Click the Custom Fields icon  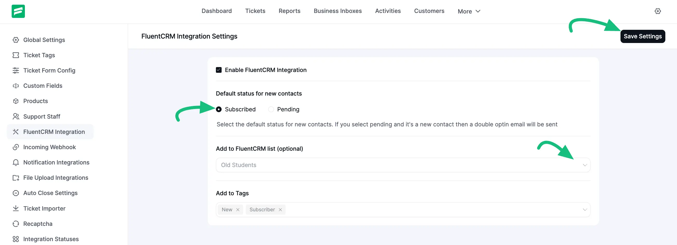pos(16,86)
